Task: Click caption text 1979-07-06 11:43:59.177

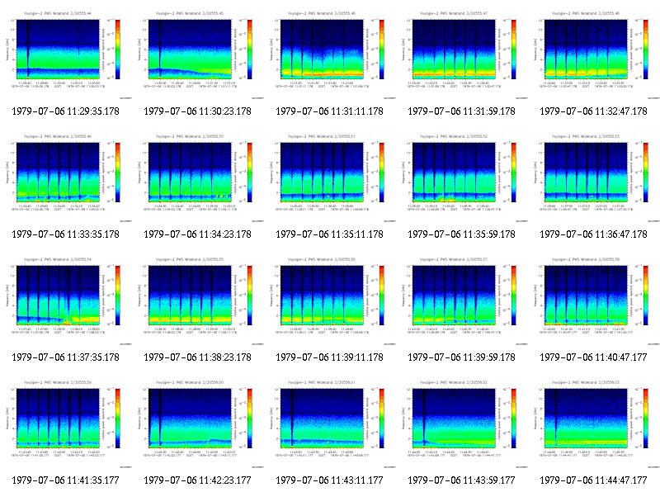Action: point(462,480)
